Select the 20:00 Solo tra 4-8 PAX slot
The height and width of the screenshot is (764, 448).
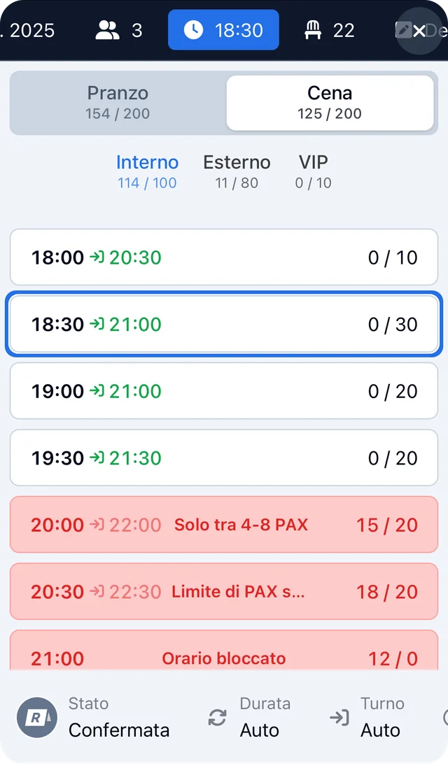[224, 524]
